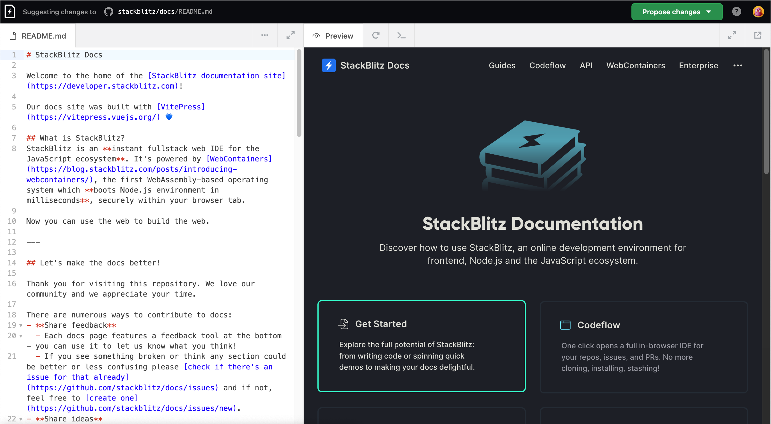Collapse line 22 with its fold arrow

20,419
